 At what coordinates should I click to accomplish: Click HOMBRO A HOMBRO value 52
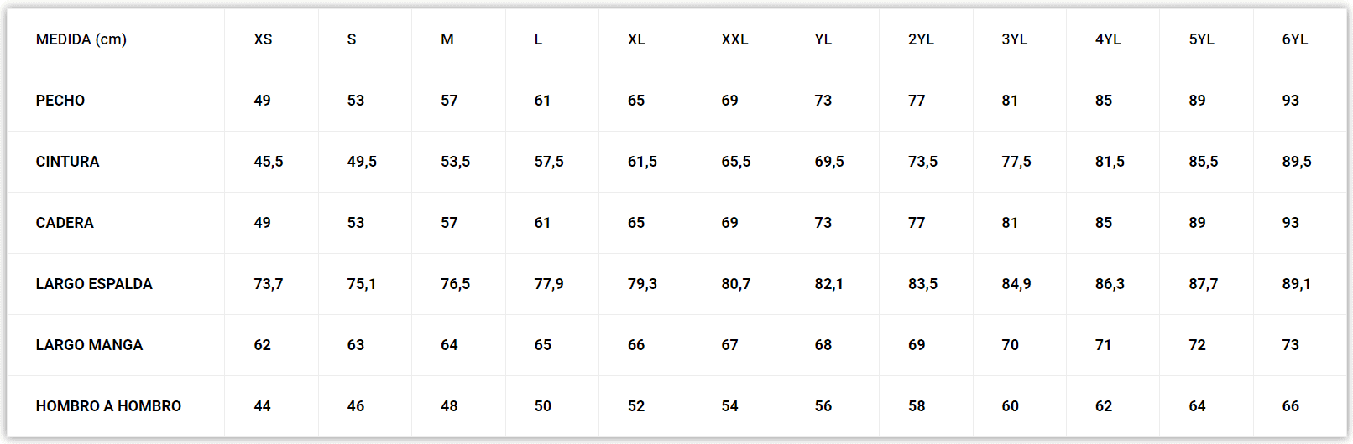click(636, 406)
